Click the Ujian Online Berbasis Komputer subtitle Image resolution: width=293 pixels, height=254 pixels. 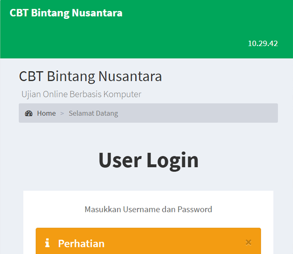(81, 94)
